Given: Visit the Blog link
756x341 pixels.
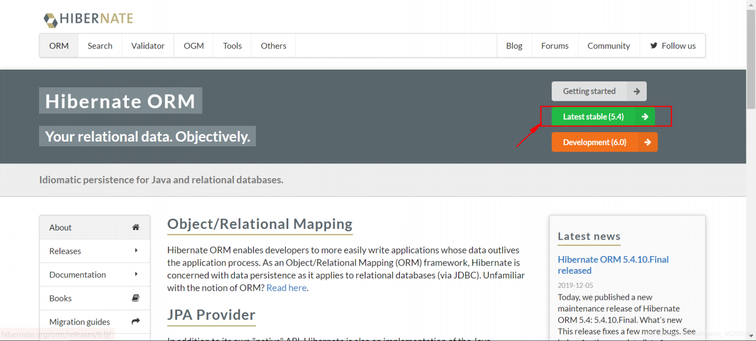Looking at the screenshot, I should click(514, 45).
